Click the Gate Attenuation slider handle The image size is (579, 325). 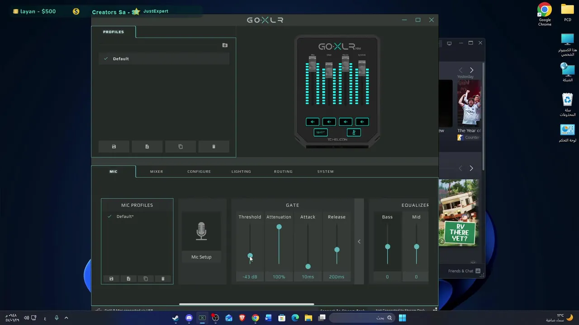point(279,227)
